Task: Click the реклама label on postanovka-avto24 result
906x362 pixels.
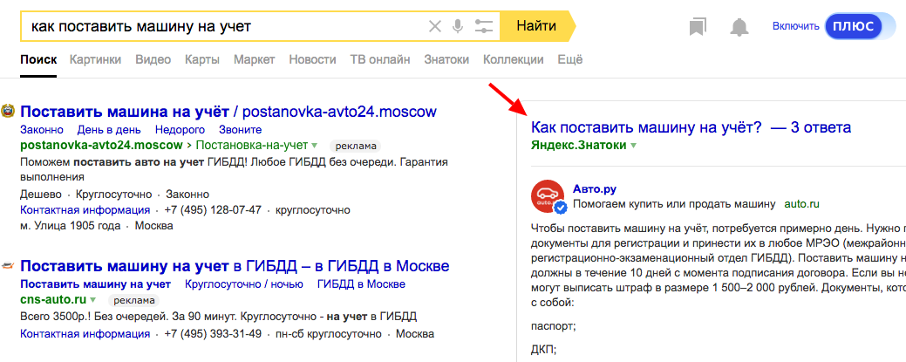Action: [356, 146]
